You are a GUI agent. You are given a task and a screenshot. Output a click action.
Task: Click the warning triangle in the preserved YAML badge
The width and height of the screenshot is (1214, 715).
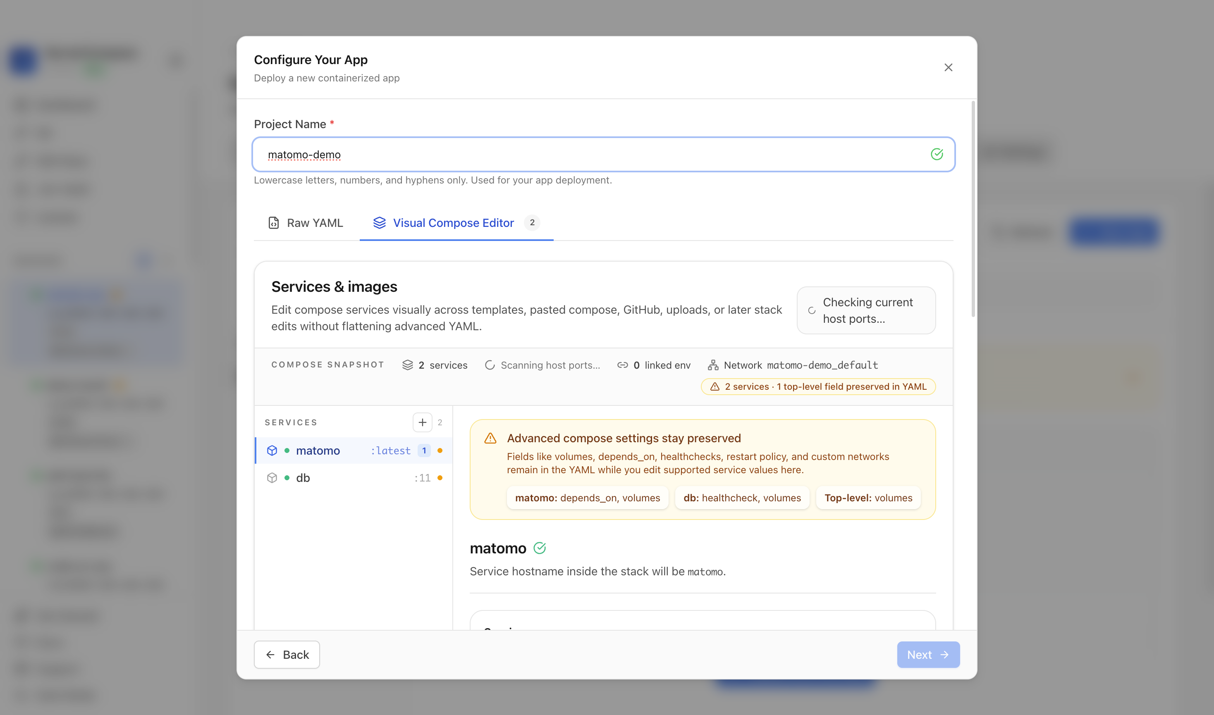point(714,386)
